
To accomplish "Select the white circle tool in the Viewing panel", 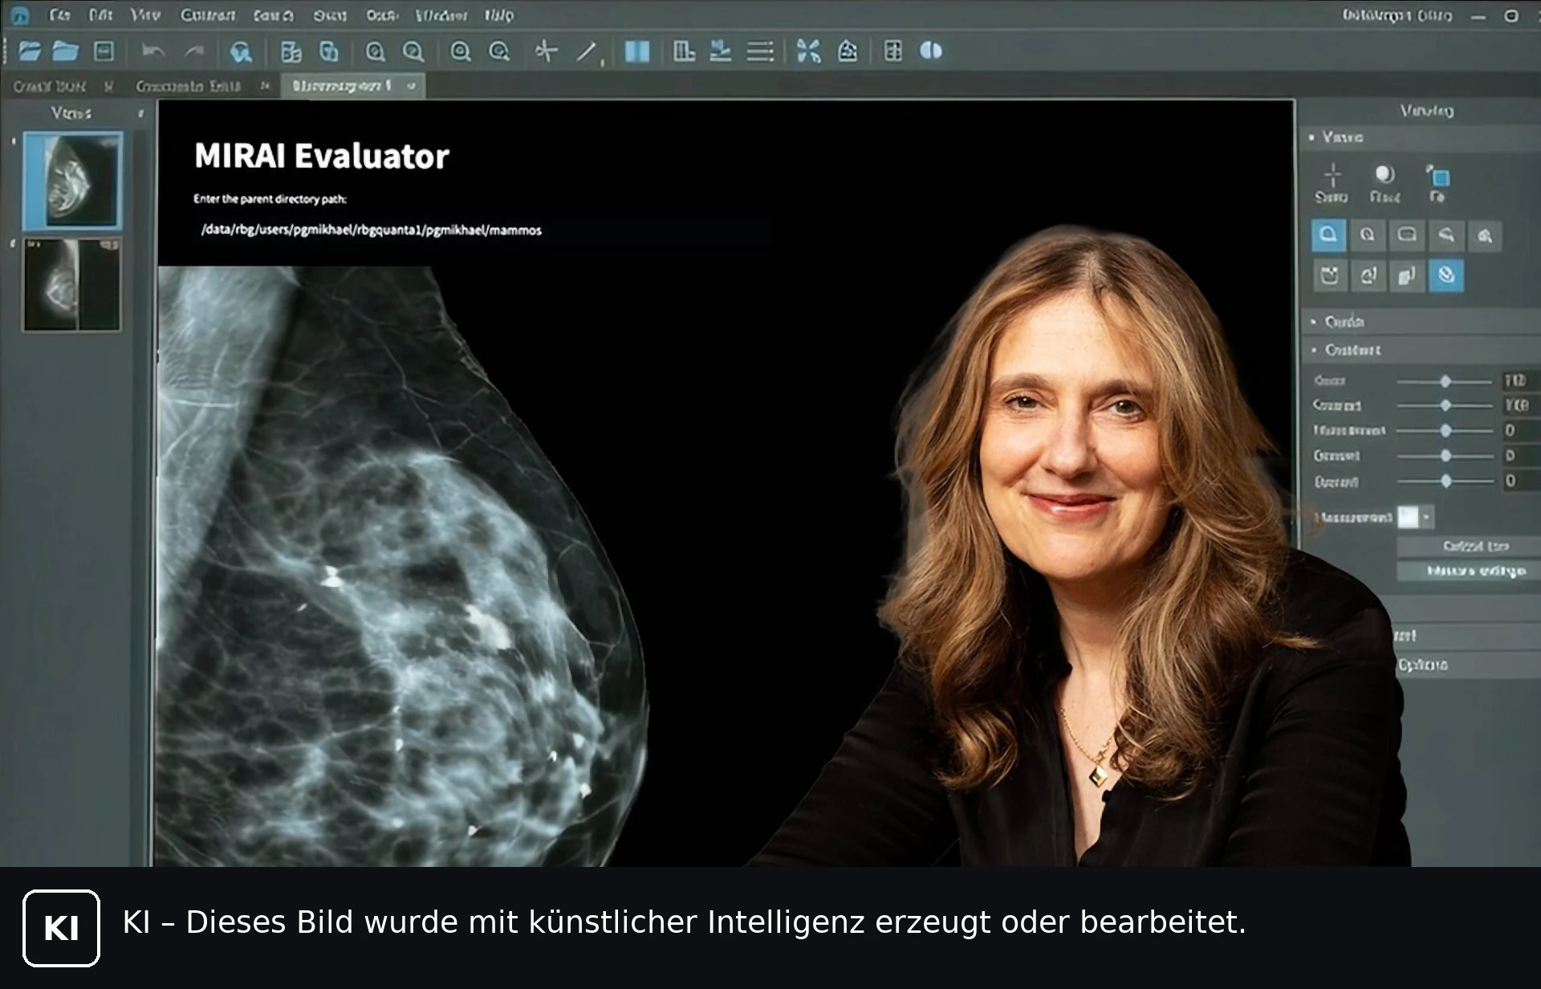I will coord(1384,174).
